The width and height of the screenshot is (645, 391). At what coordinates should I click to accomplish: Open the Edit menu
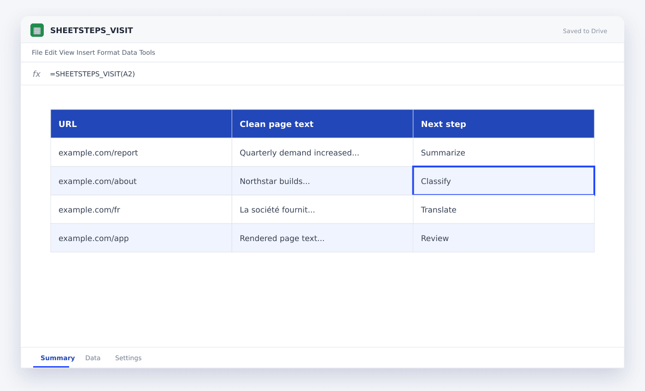pyautogui.click(x=51, y=52)
